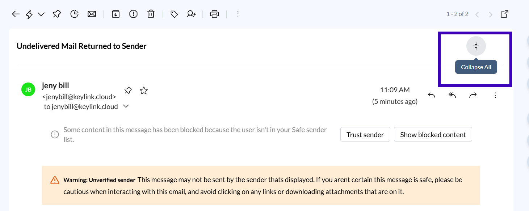Pin this conversation from the top toolbar

(57, 14)
